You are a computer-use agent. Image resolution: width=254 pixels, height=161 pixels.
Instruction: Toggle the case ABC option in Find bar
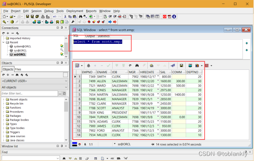[x=112, y=158]
